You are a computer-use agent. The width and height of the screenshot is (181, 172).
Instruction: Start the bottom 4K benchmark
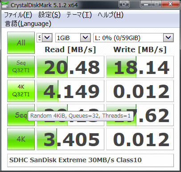coord(21,139)
